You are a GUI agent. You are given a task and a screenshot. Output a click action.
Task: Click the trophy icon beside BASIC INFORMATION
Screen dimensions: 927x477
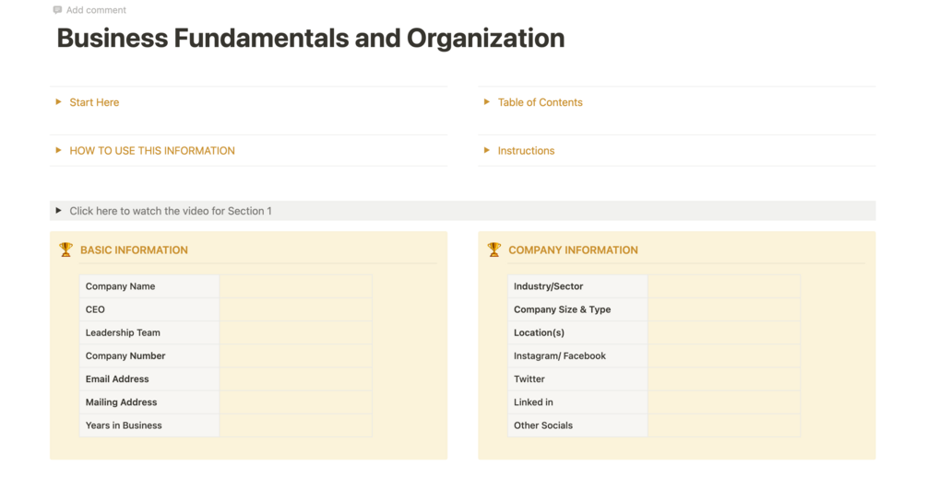65,250
